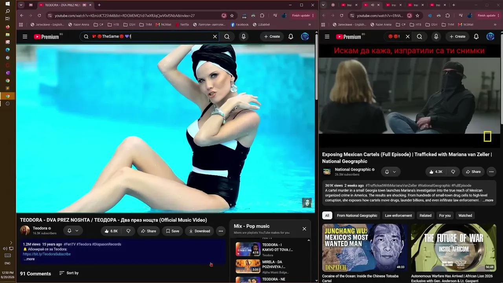Screen dimensions: 503x283
Task: Clear the TheSame search text in left window
Action: tap(215, 37)
